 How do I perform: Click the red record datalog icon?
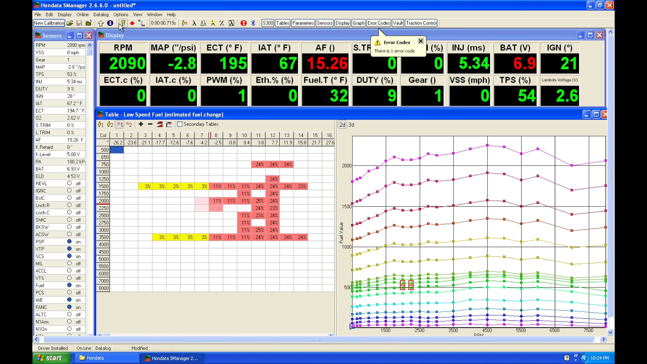[x=132, y=23]
